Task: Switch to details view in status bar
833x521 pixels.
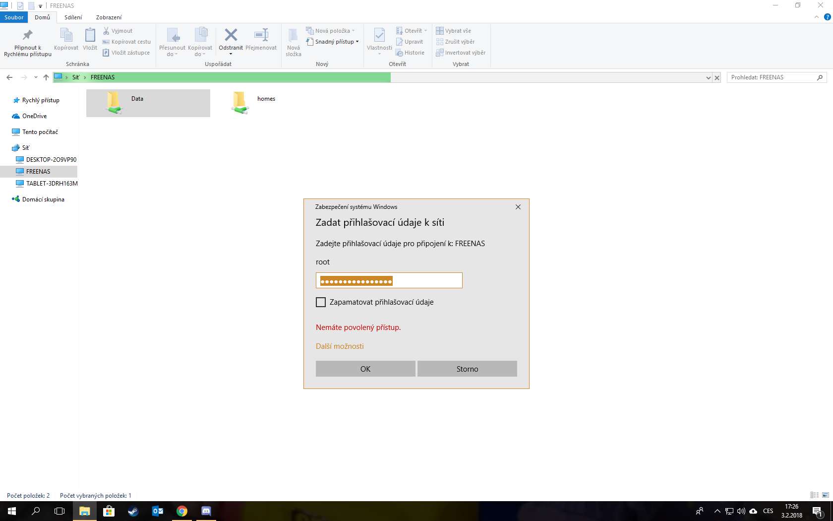Action: coord(814,495)
